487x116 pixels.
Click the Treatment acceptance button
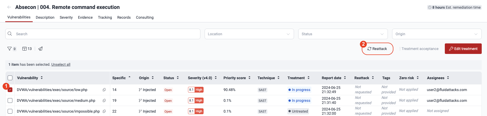tap(419, 49)
